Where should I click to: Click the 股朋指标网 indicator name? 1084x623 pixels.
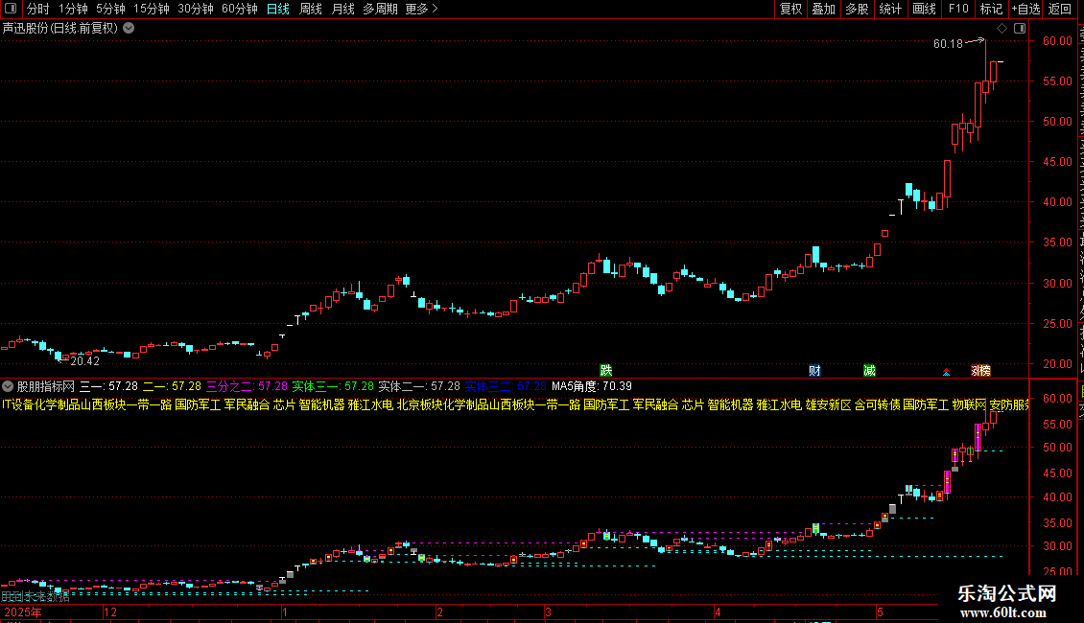click(x=46, y=386)
